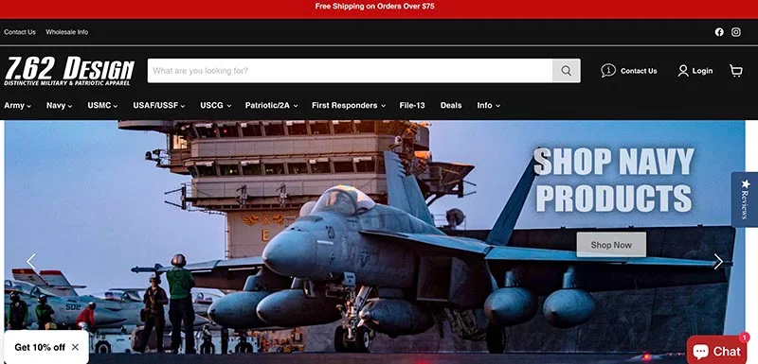Open the Facebook page icon

point(719,32)
